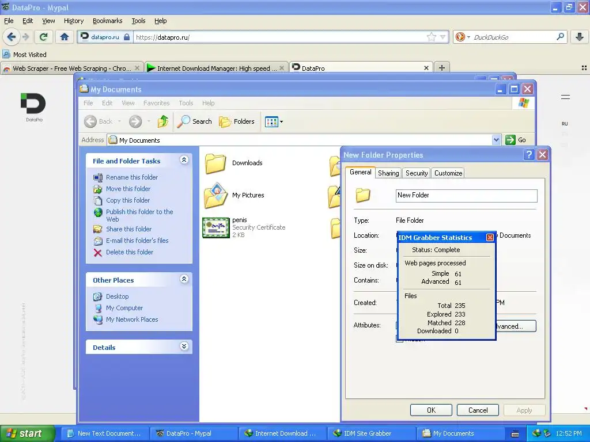The image size is (590, 442).
Task: Go back in Mypal browser
Action: point(12,37)
